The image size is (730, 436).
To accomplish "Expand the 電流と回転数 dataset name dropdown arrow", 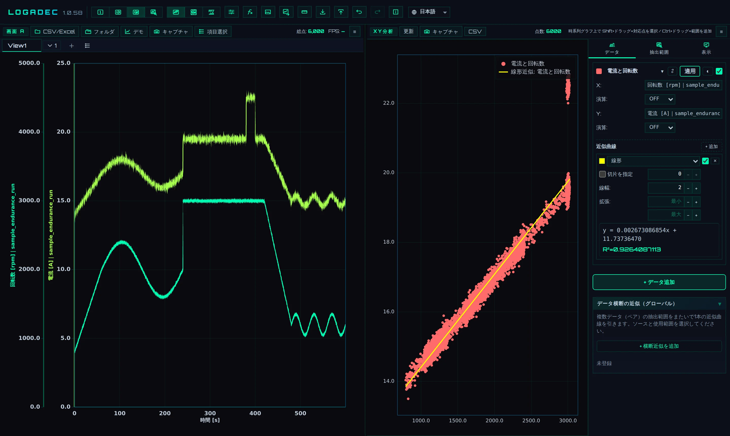I will (662, 71).
